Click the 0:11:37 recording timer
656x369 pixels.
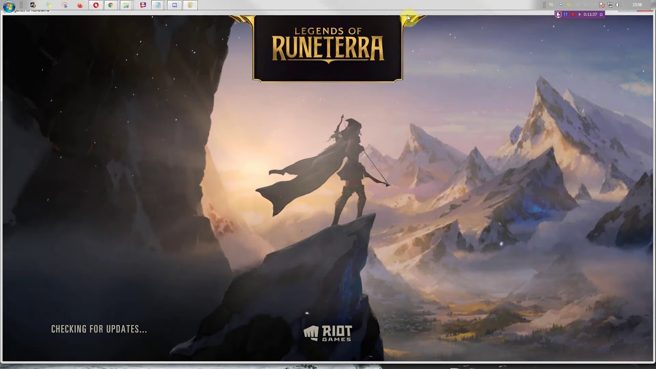(590, 14)
